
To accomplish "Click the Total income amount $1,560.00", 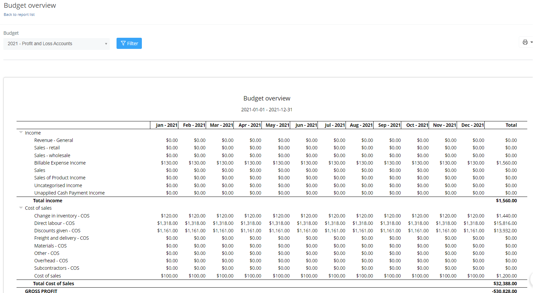I will tap(507, 201).
